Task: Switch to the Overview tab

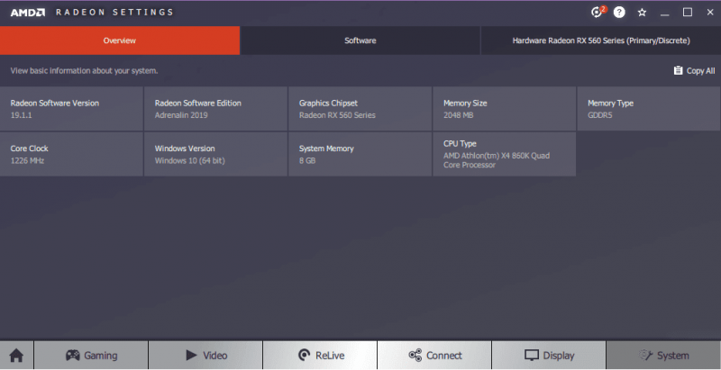Action: click(x=120, y=41)
